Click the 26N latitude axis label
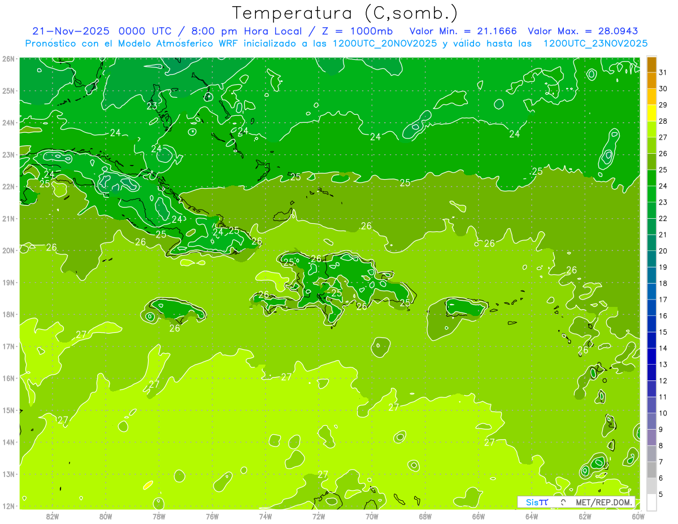The height and width of the screenshot is (524, 678). [x=8, y=59]
